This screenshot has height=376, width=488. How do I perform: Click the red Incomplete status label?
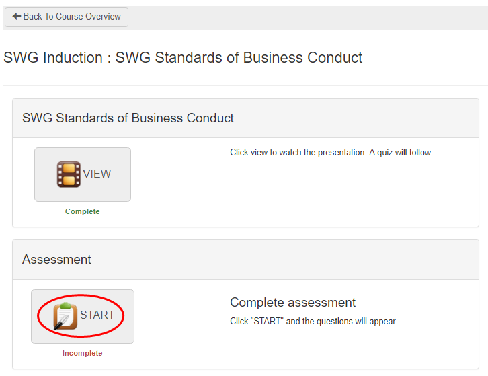(x=82, y=353)
